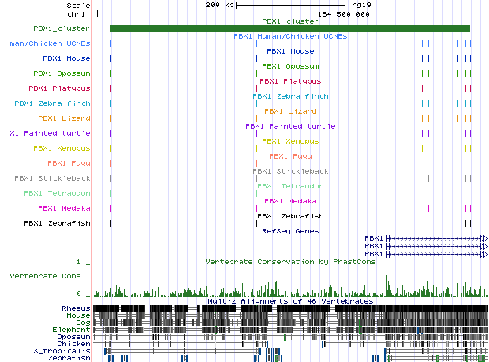Click the RefSeq Genes track title
This screenshot has height=362, width=489.
289,231
